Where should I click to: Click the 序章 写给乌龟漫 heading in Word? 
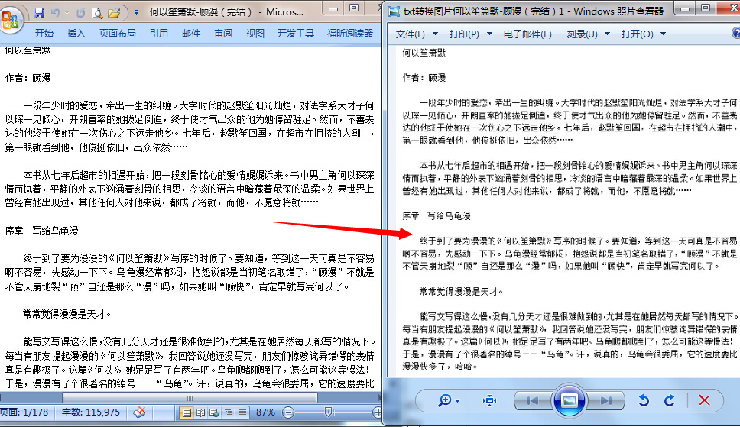41,231
